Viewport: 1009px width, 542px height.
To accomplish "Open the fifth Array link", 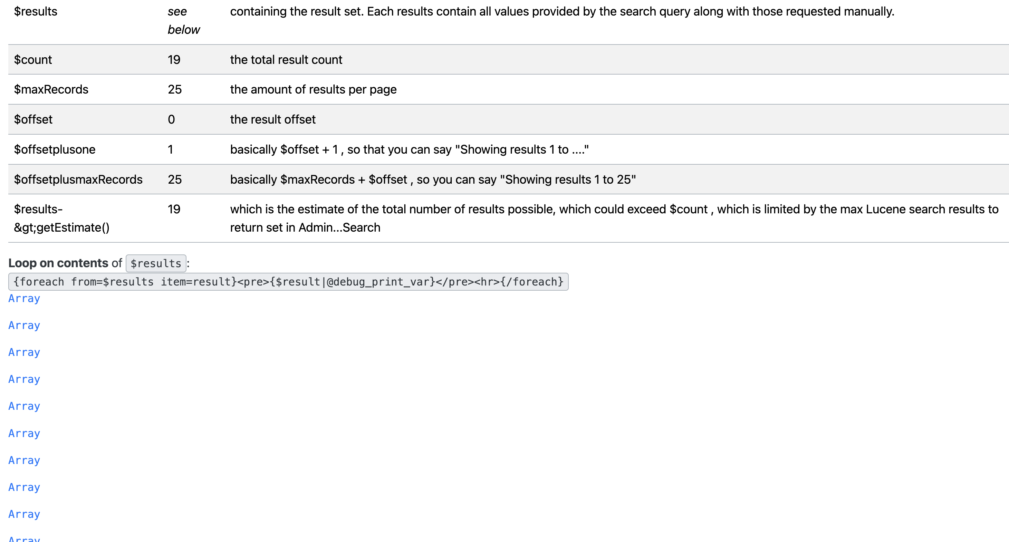I will (x=24, y=406).
